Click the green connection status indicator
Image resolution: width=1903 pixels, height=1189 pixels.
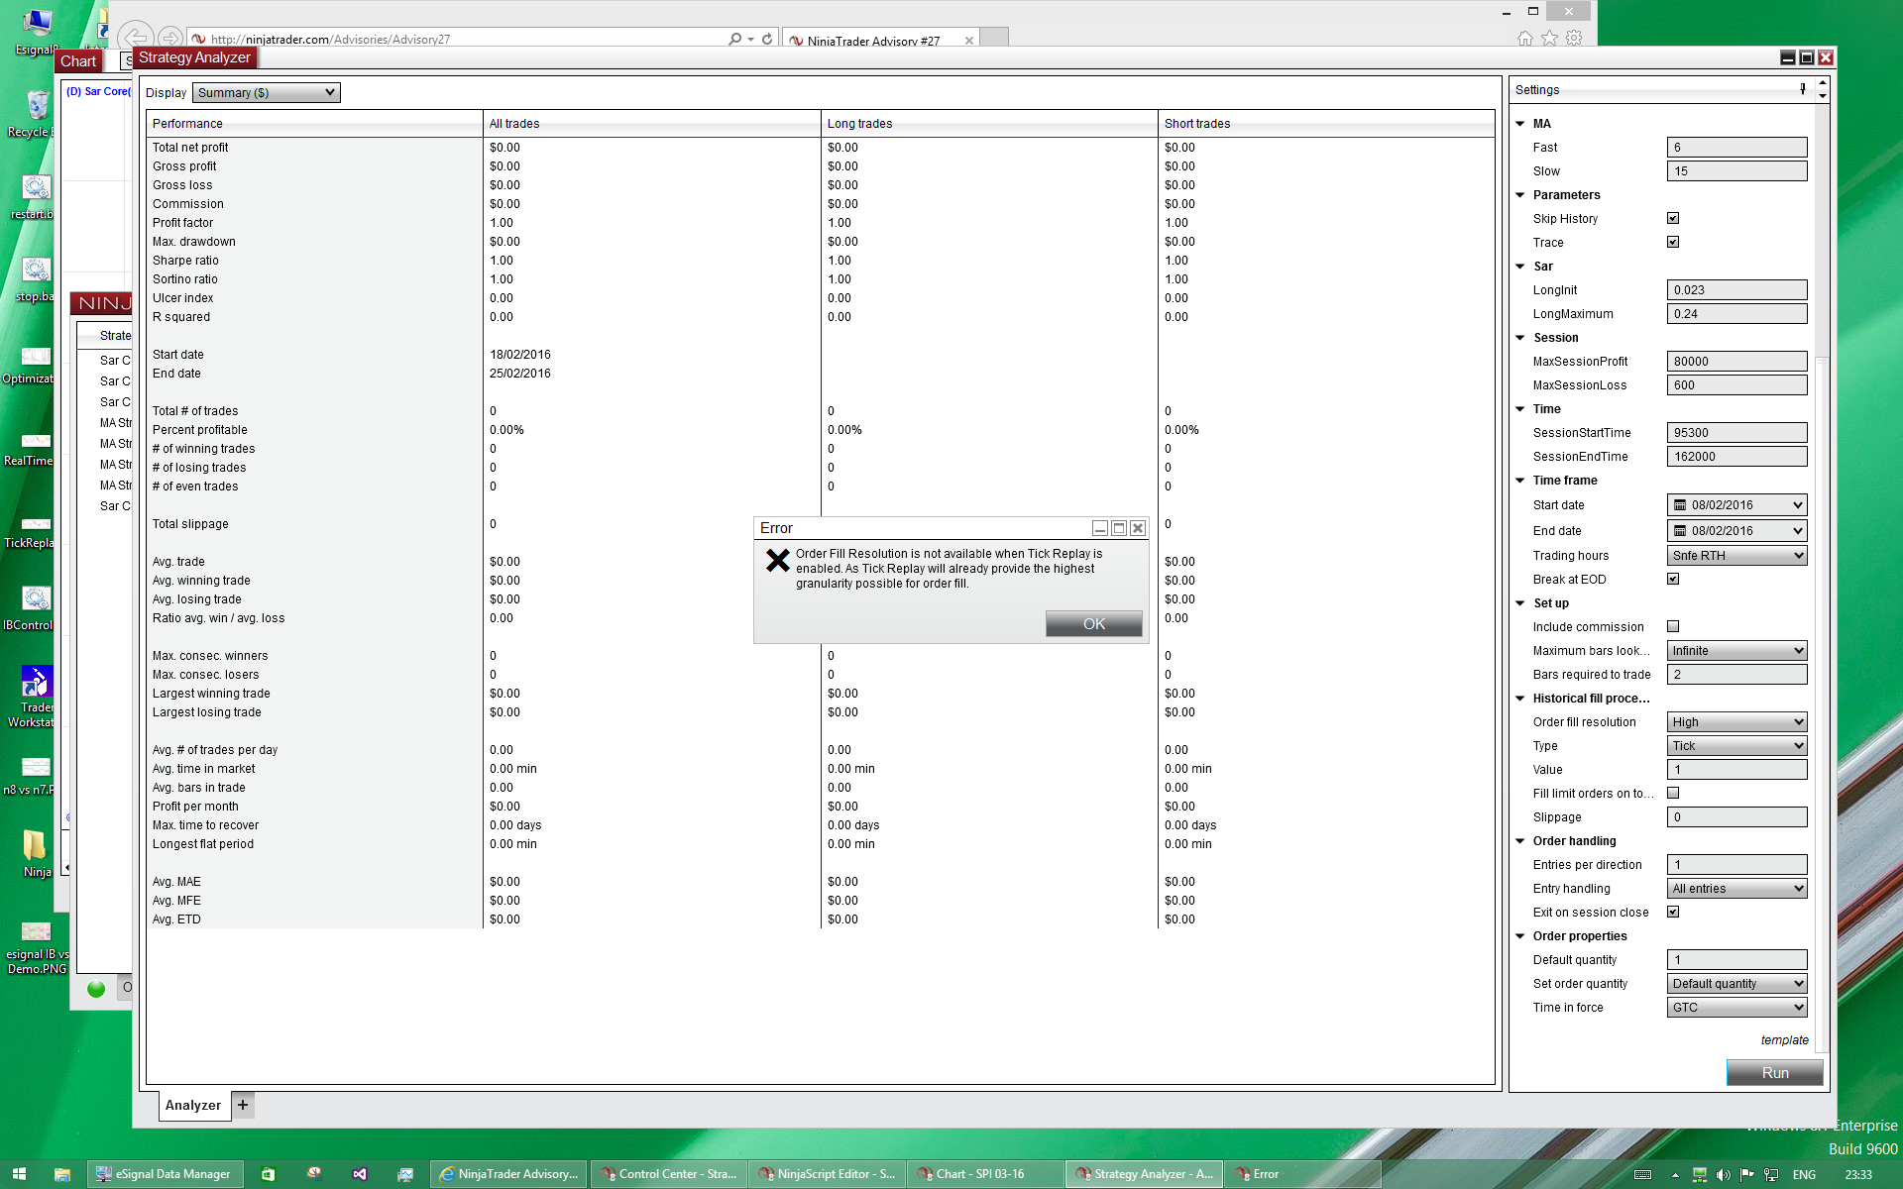click(x=96, y=988)
